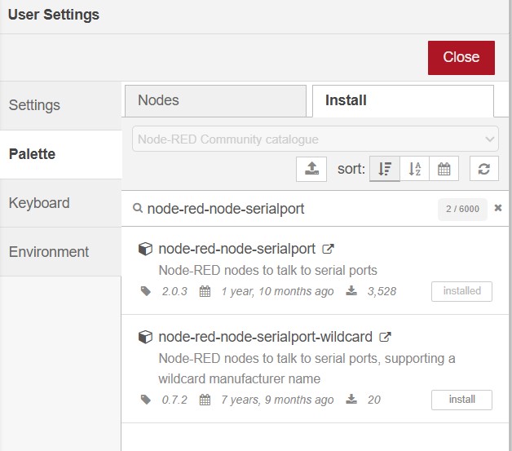Screen dimensions: 512x451
Task: Select the Install tab
Action: pos(403,100)
